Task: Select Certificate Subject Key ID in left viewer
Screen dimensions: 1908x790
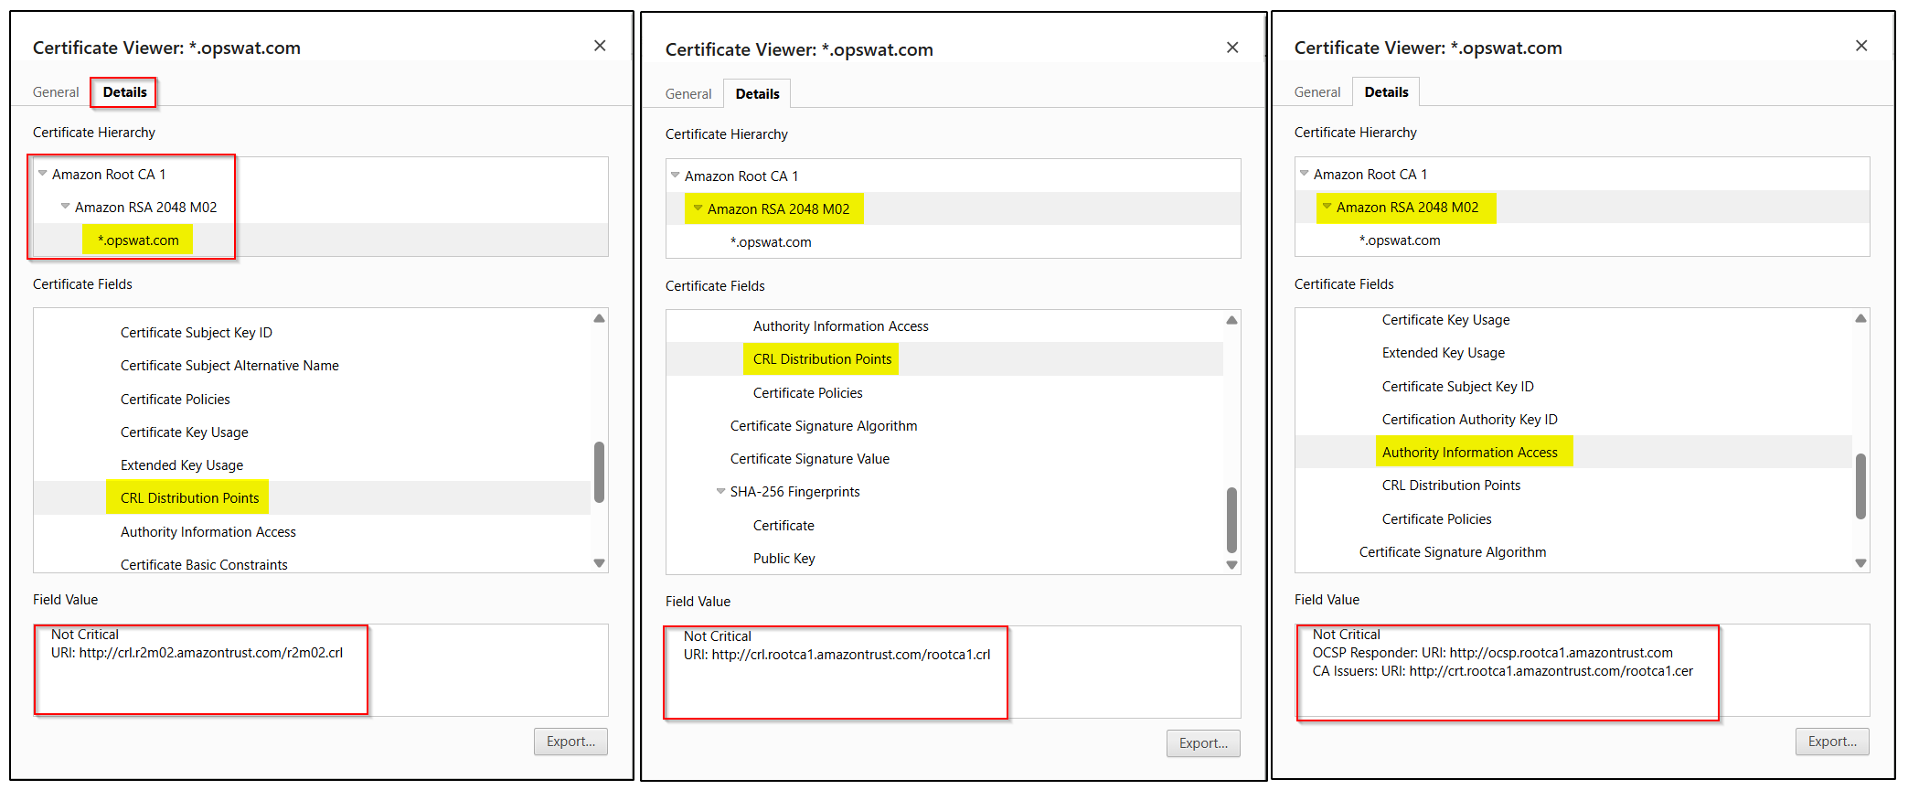Action: 197,333
